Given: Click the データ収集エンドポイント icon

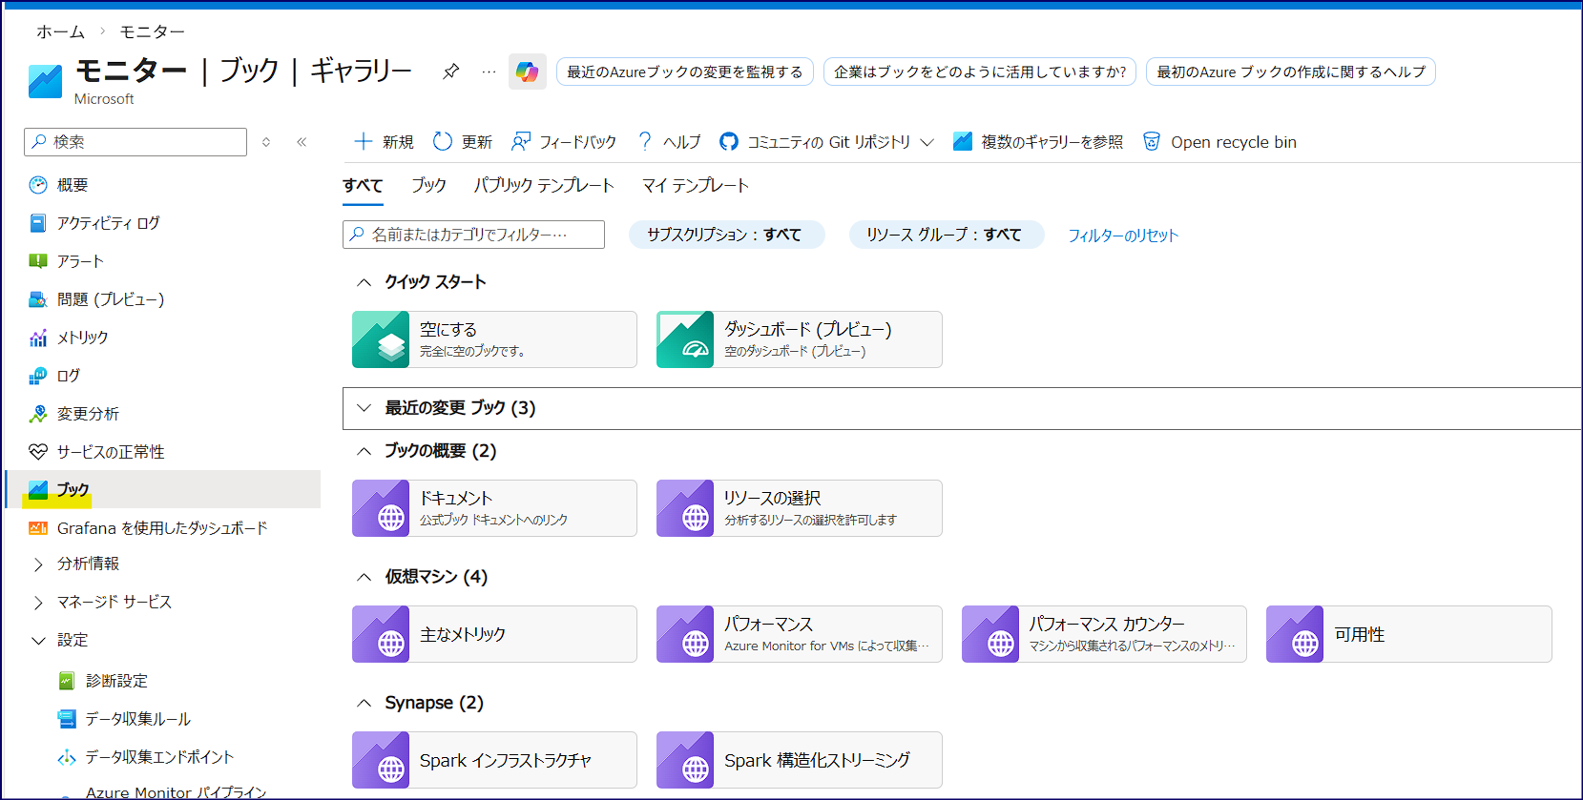Looking at the screenshot, I should click(x=67, y=757).
